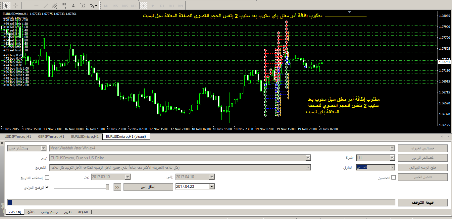Switch to the نتائج results tab
Image resolution: width=452 pixels, height=219 pixels.
click(31, 212)
